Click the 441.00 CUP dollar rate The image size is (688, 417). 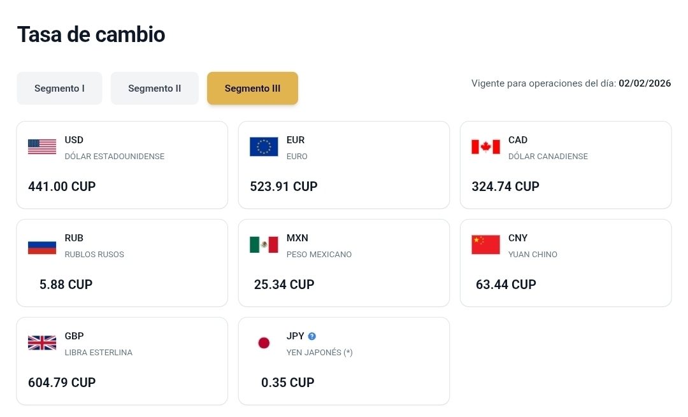tap(62, 187)
